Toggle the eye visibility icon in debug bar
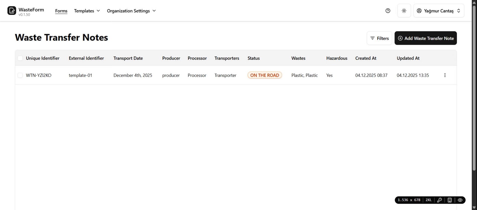 click(460, 200)
